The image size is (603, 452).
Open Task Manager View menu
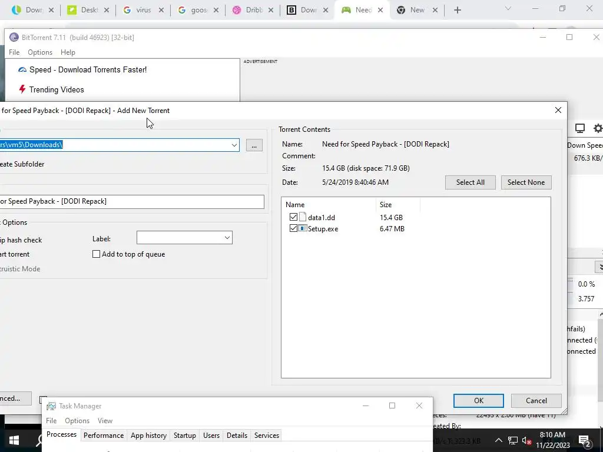105,420
